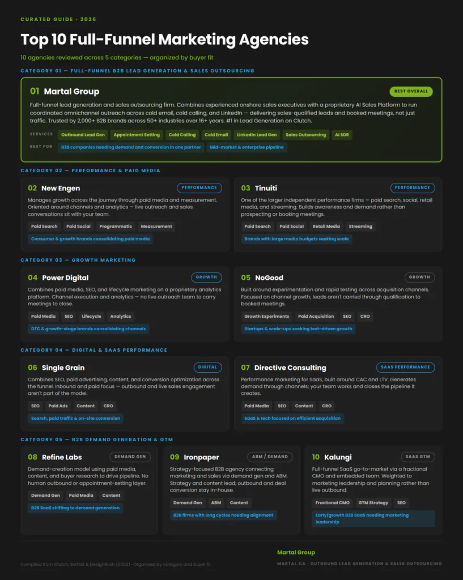This screenshot has height=580, width=463.
Task: Click 'Early/growth B2B SaaS needing marketing leadership'
Action: coord(373,519)
